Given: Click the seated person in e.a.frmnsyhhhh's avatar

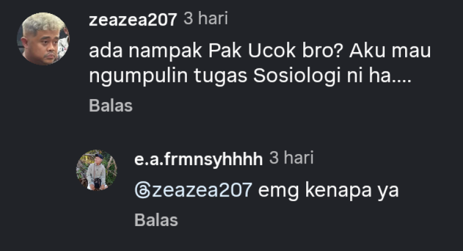Looking at the screenshot, I should 96,172.
